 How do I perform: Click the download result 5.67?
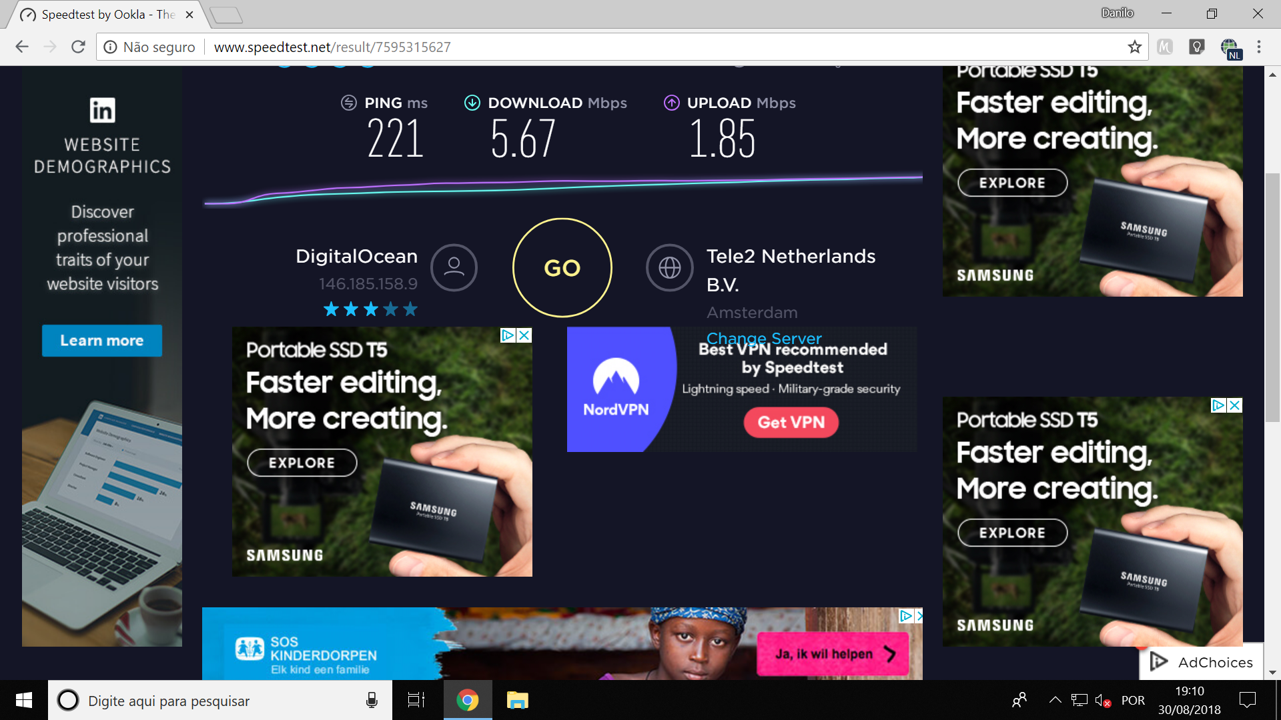(522, 139)
